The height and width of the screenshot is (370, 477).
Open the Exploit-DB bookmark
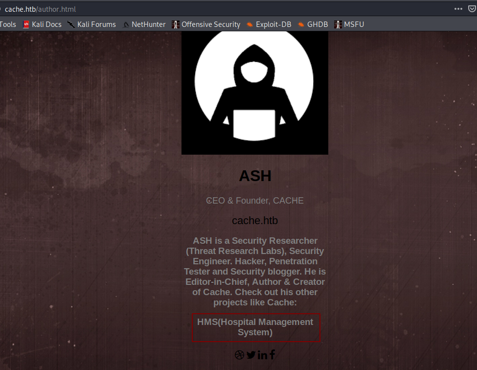click(x=269, y=24)
